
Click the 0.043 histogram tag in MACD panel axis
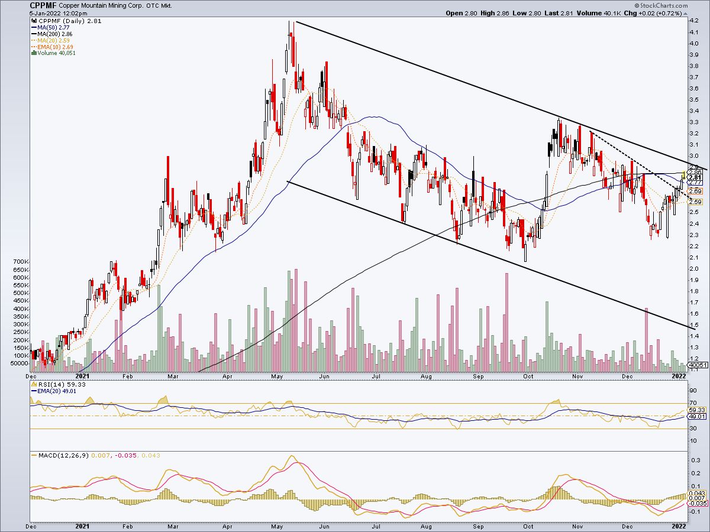point(697,492)
